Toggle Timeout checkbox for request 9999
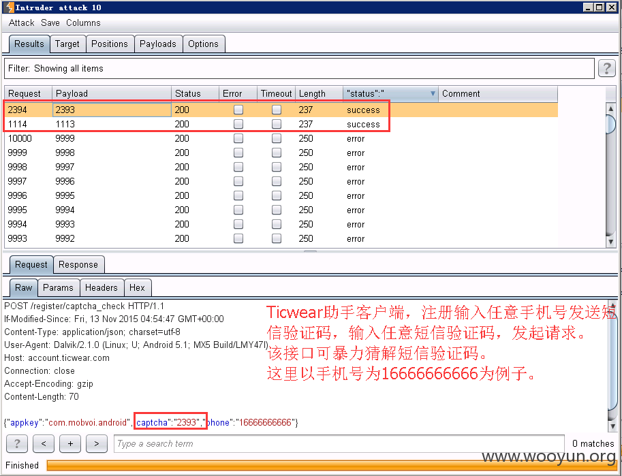The height and width of the screenshot is (476, 622). [277, 153]
